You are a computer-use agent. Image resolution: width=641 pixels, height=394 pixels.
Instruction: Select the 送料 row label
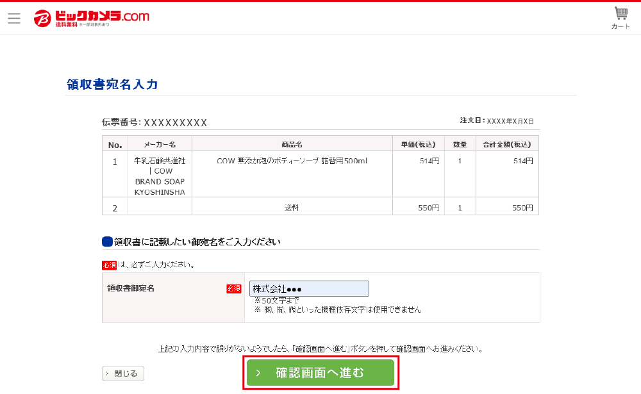pyautogui.click(x=292, y=208)
